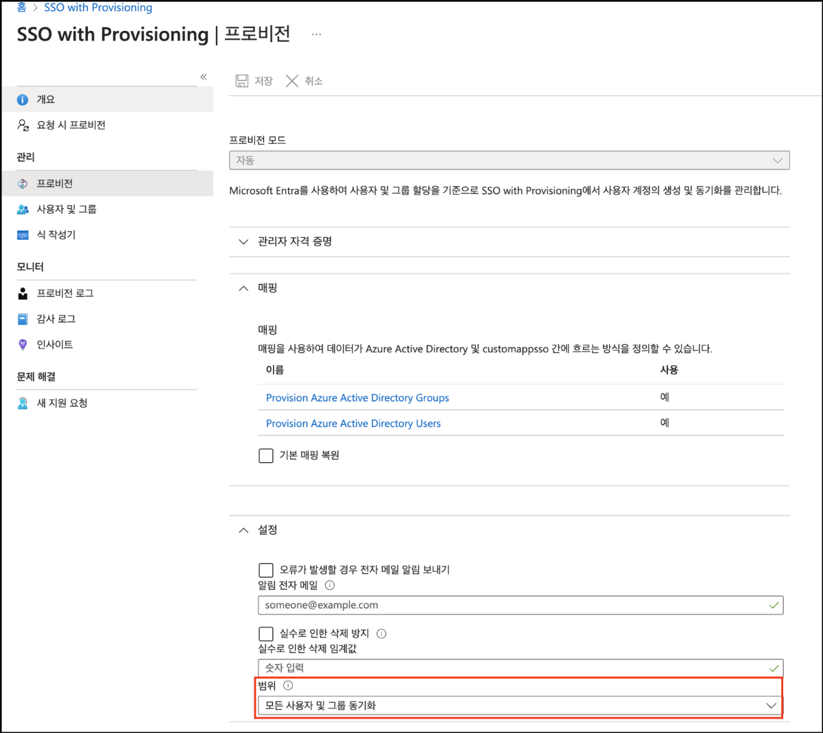Collapse the 매핑 section
Image resolution: width=823 pixels, height=733 pixels.
tap(243, 289)
